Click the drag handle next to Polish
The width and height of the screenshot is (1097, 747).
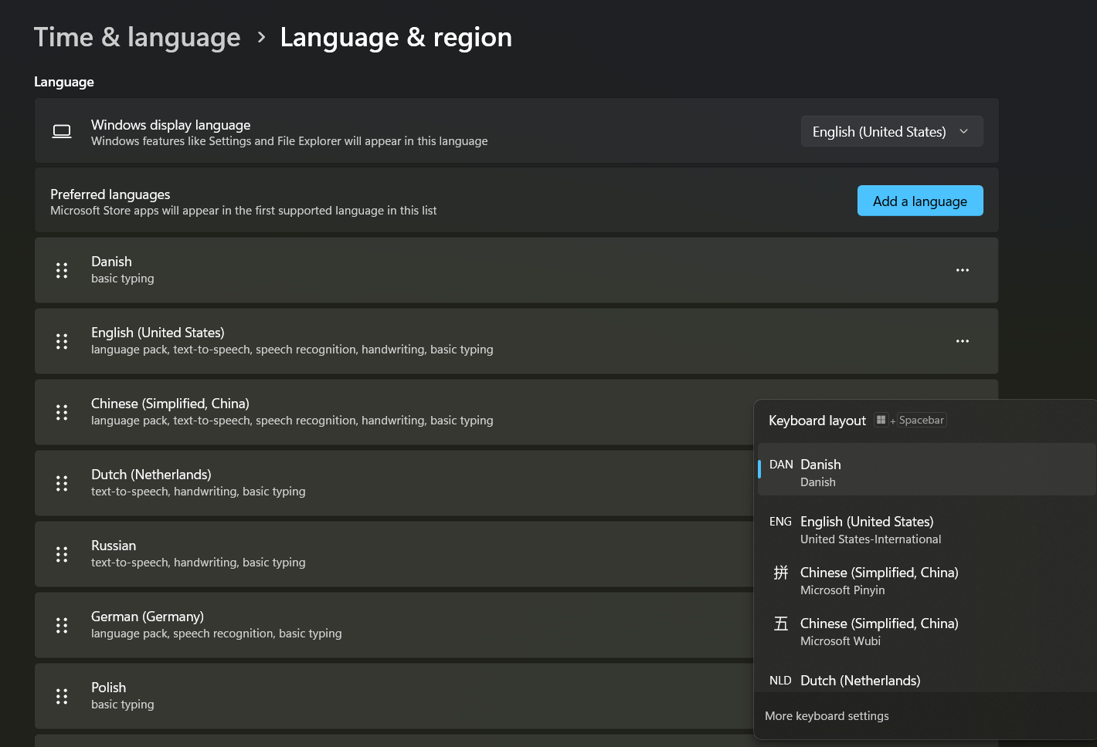click(x=62, y=696)
